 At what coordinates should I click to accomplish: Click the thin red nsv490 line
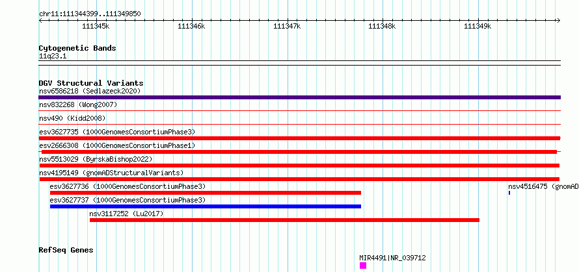tap(299, 125)
